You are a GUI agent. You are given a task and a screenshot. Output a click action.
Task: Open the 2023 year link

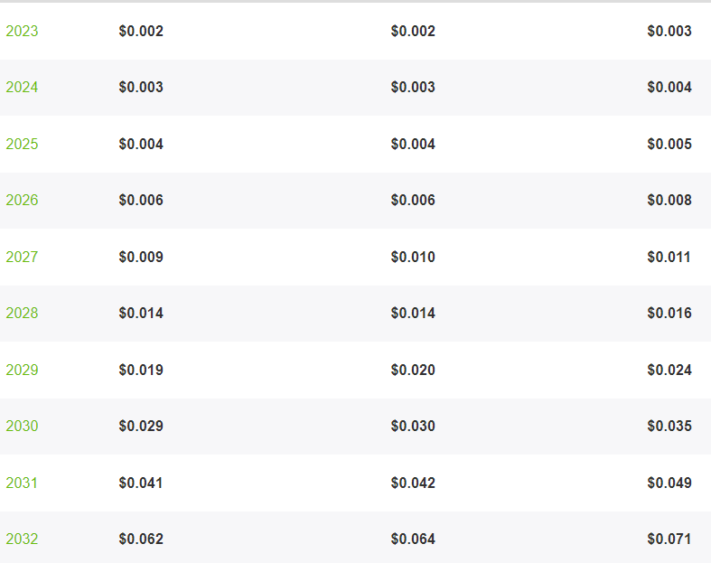coord(22,31)
